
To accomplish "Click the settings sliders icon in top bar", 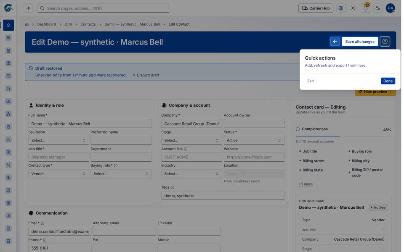I will [378, 8].
